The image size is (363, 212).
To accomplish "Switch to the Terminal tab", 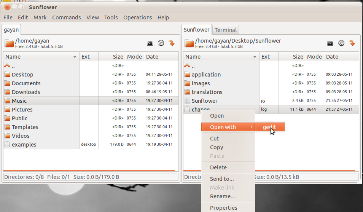I will pyautogui.click(x=226, y=30).
